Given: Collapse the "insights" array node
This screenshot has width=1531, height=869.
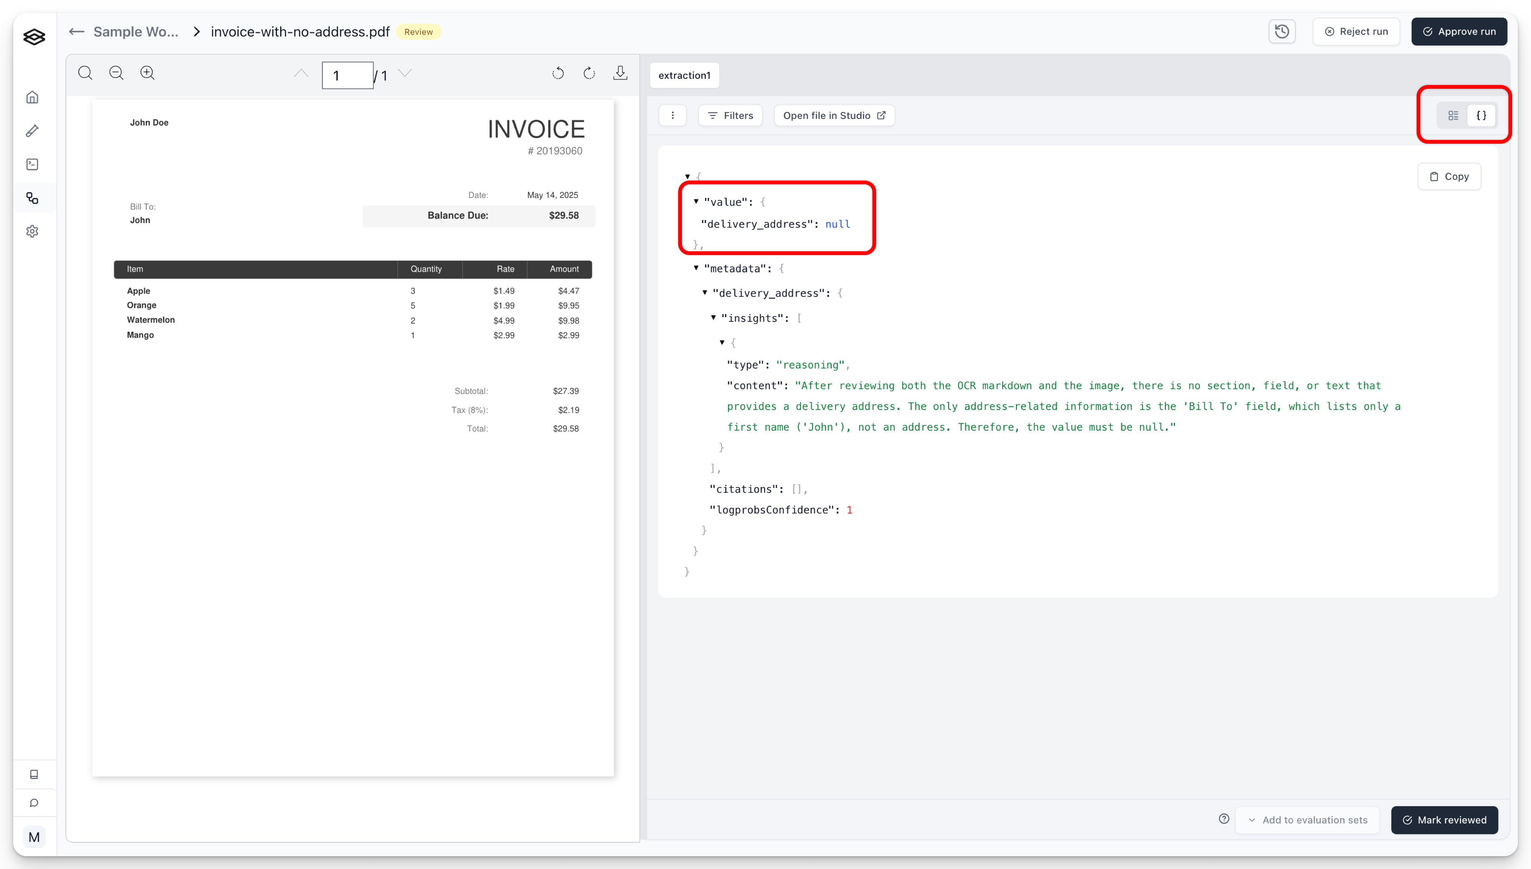Looking at the screenshot, I should pos(714,318).
